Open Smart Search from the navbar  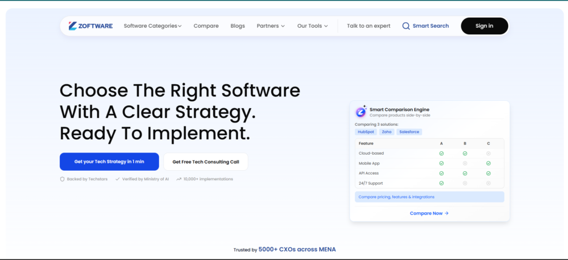[x=425, y=26]
